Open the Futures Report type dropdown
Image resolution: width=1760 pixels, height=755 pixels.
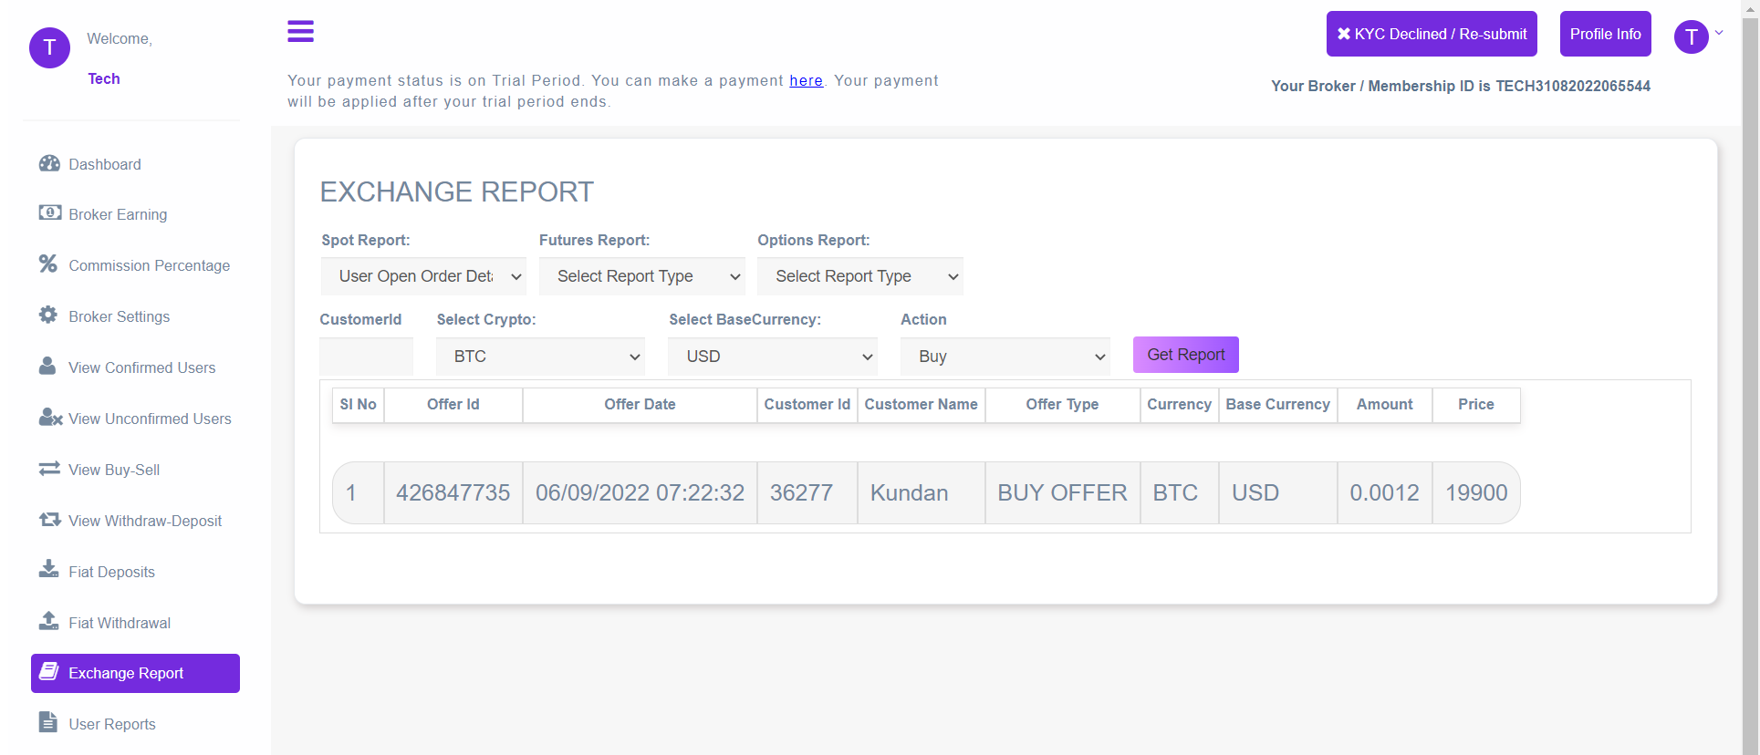[x=642, y=276]
